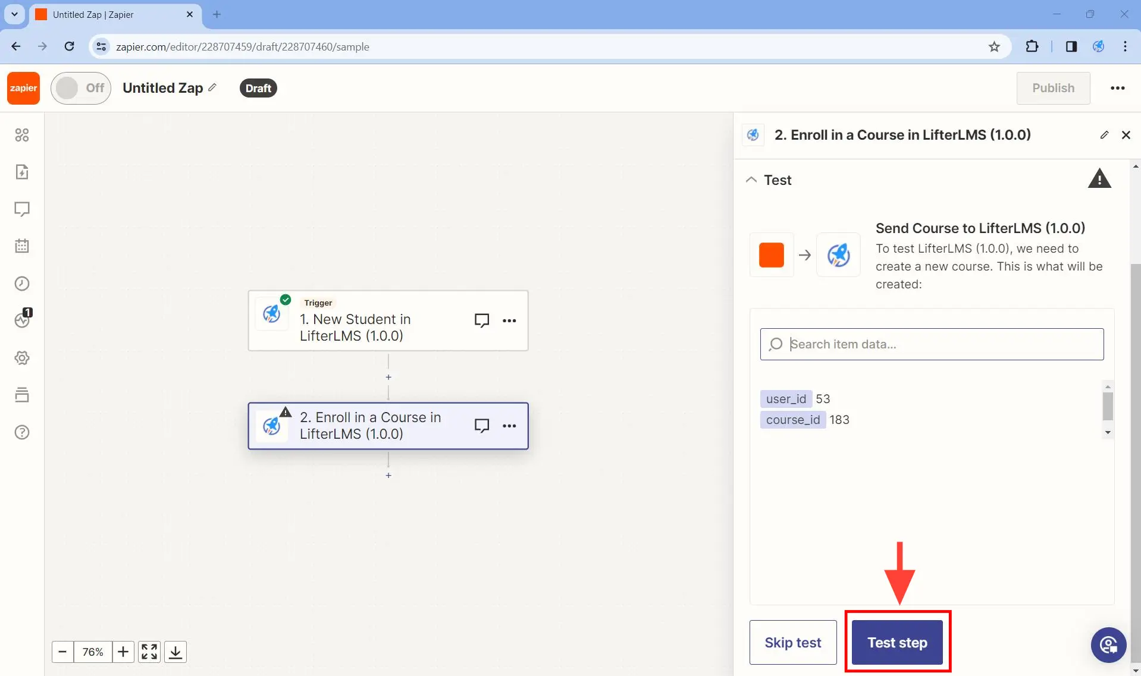Viewport: 1141px width, 676px height.
Task: Open the Zap details file icon in sidebar
Action: 22,172
